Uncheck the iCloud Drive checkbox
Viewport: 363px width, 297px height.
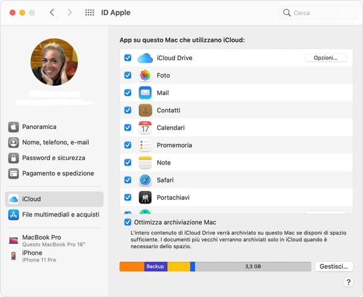coord(128,58)
